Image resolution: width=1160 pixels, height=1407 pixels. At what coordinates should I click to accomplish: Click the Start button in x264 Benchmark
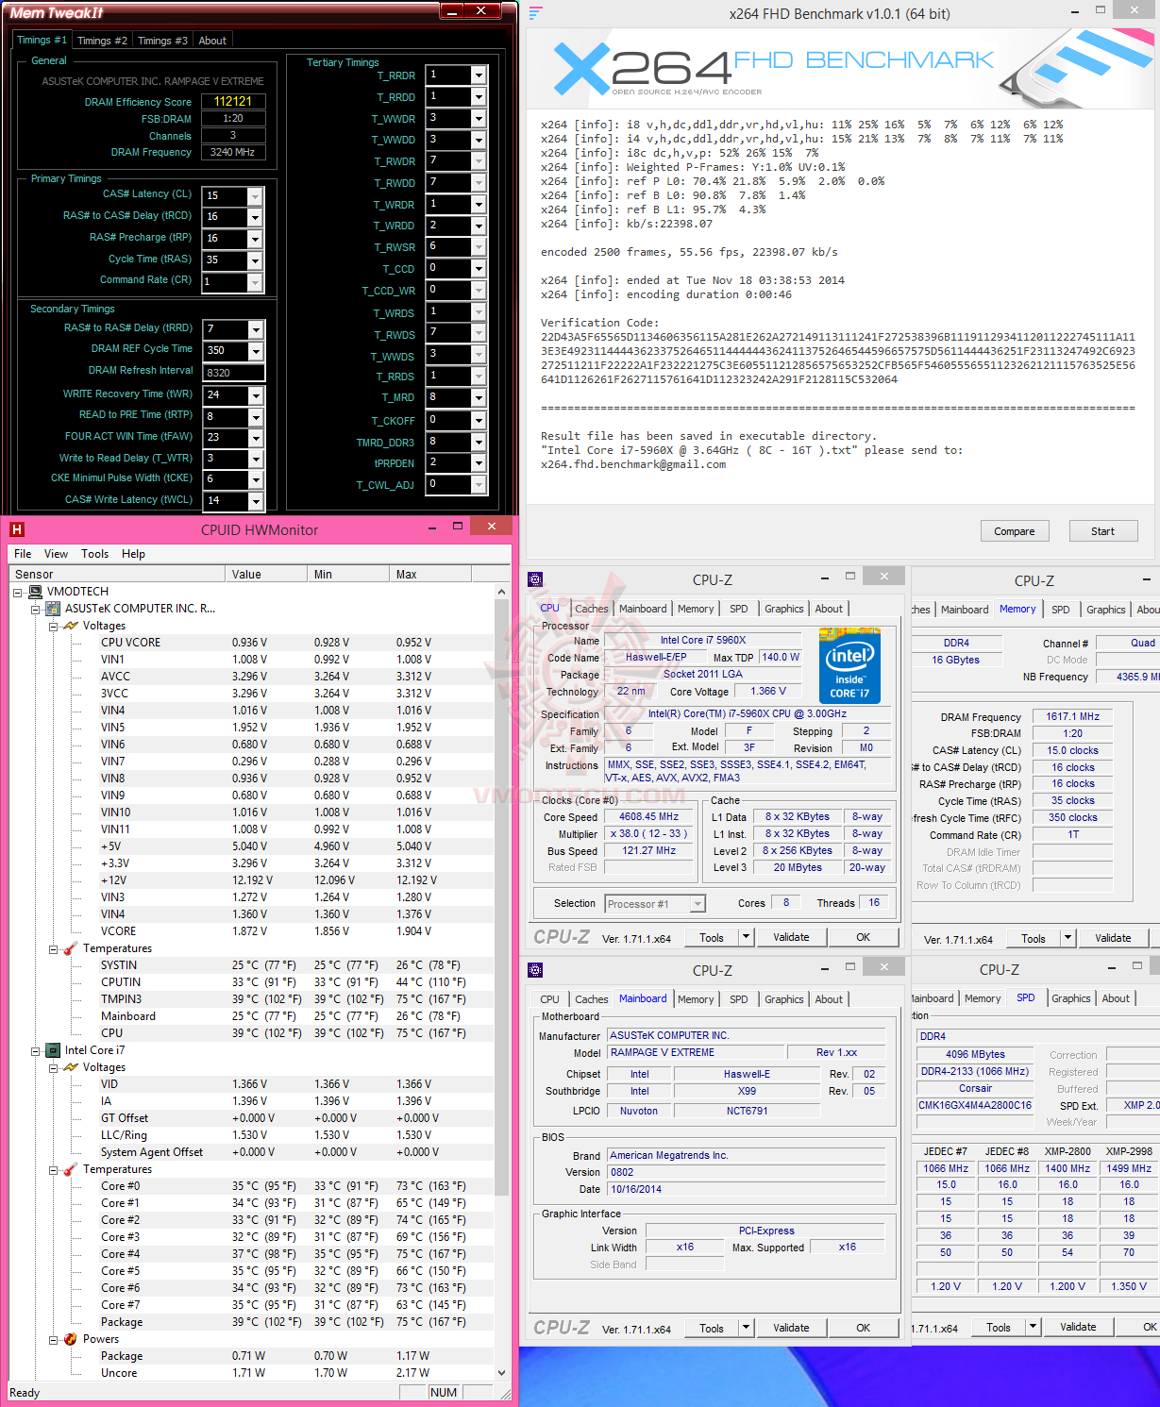(x=1102, y=531)
